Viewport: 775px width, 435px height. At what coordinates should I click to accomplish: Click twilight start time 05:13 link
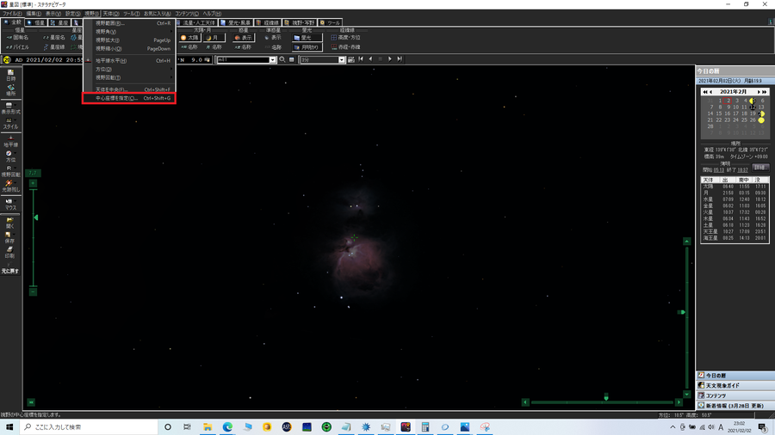(719, 170)
